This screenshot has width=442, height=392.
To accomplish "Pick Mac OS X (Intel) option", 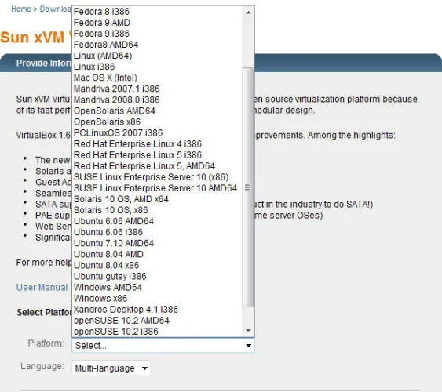I will [x=157, y=78].
